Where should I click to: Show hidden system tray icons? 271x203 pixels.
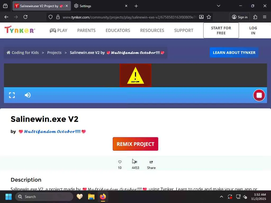coord(222,197)
